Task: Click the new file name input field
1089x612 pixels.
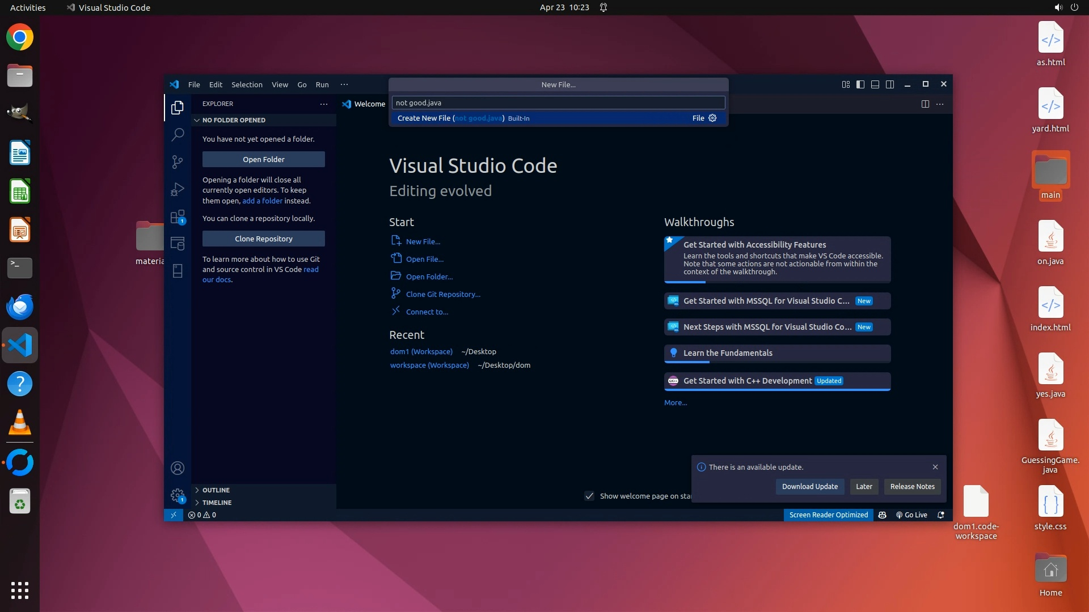Action: pos(558,103)
